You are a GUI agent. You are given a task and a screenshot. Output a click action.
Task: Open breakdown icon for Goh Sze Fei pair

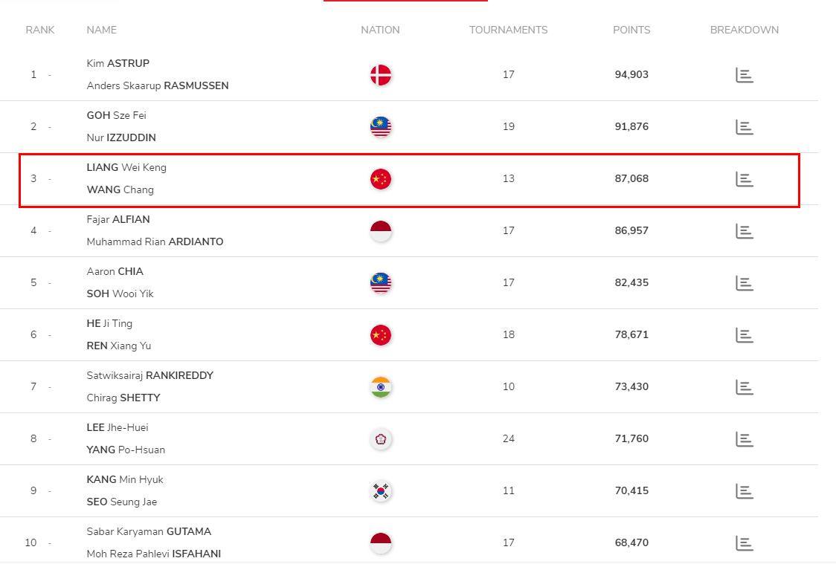[x=744, y=127]
